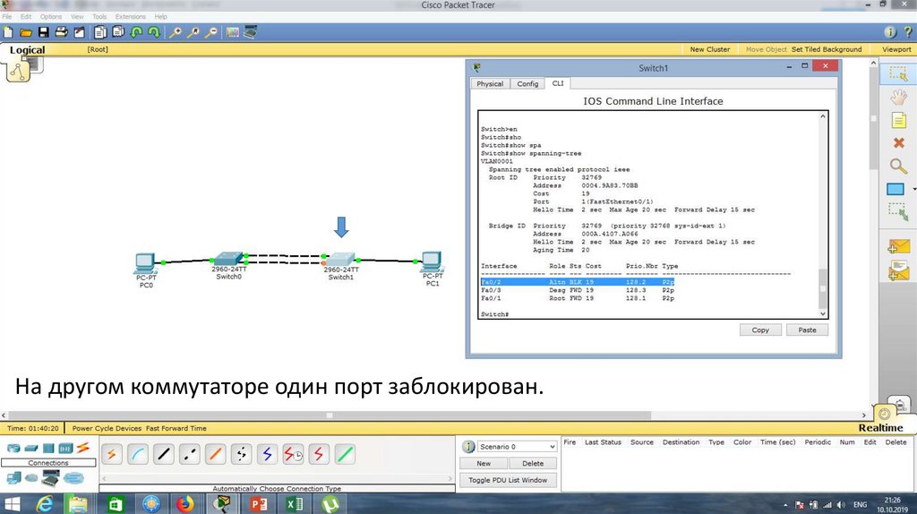Select the blue Coaxial cable
Viewport: 917px width, 514px height.
267,454
